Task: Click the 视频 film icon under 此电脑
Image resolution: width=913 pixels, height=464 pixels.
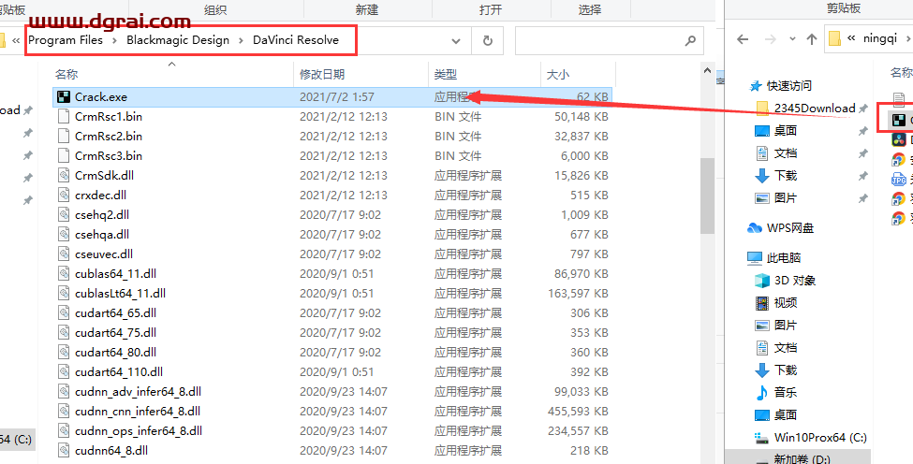Action: (x=762, y=302)
